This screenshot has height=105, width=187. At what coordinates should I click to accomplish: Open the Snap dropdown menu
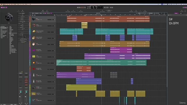click(x=142, y=13)
